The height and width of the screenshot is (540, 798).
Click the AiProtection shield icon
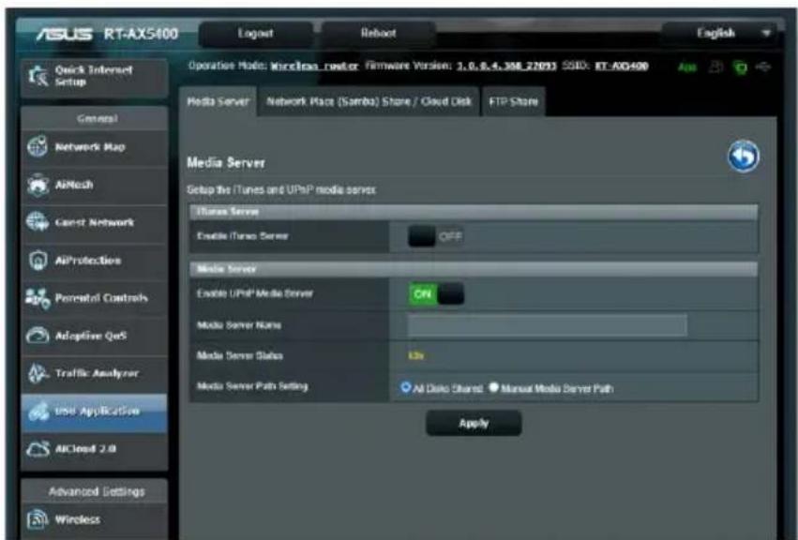pyautogui.click(x=38, y=260)
